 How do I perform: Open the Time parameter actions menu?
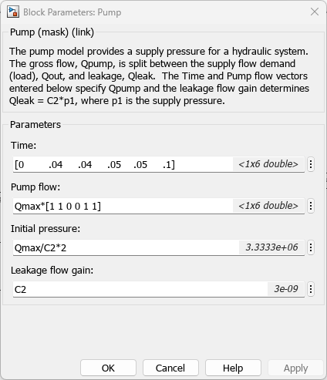[x=311, y=164]
